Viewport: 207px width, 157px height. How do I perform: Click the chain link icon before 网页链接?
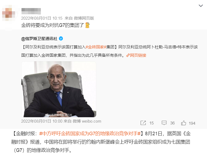(x=128, y=55)
